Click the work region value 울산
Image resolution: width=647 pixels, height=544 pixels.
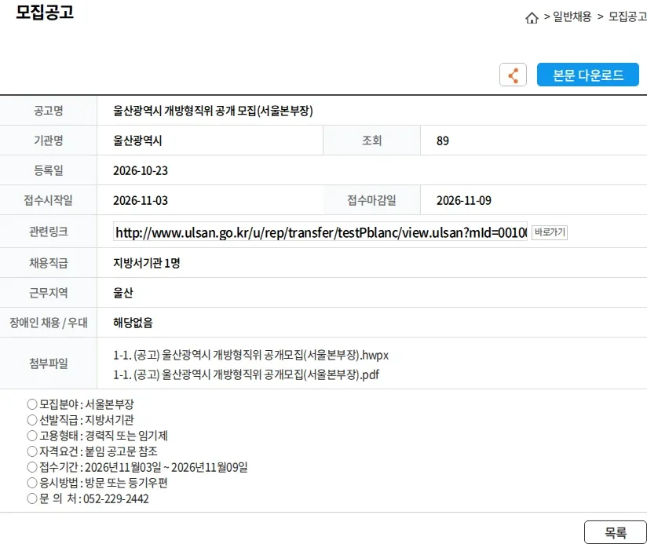[x=123, y=293]
